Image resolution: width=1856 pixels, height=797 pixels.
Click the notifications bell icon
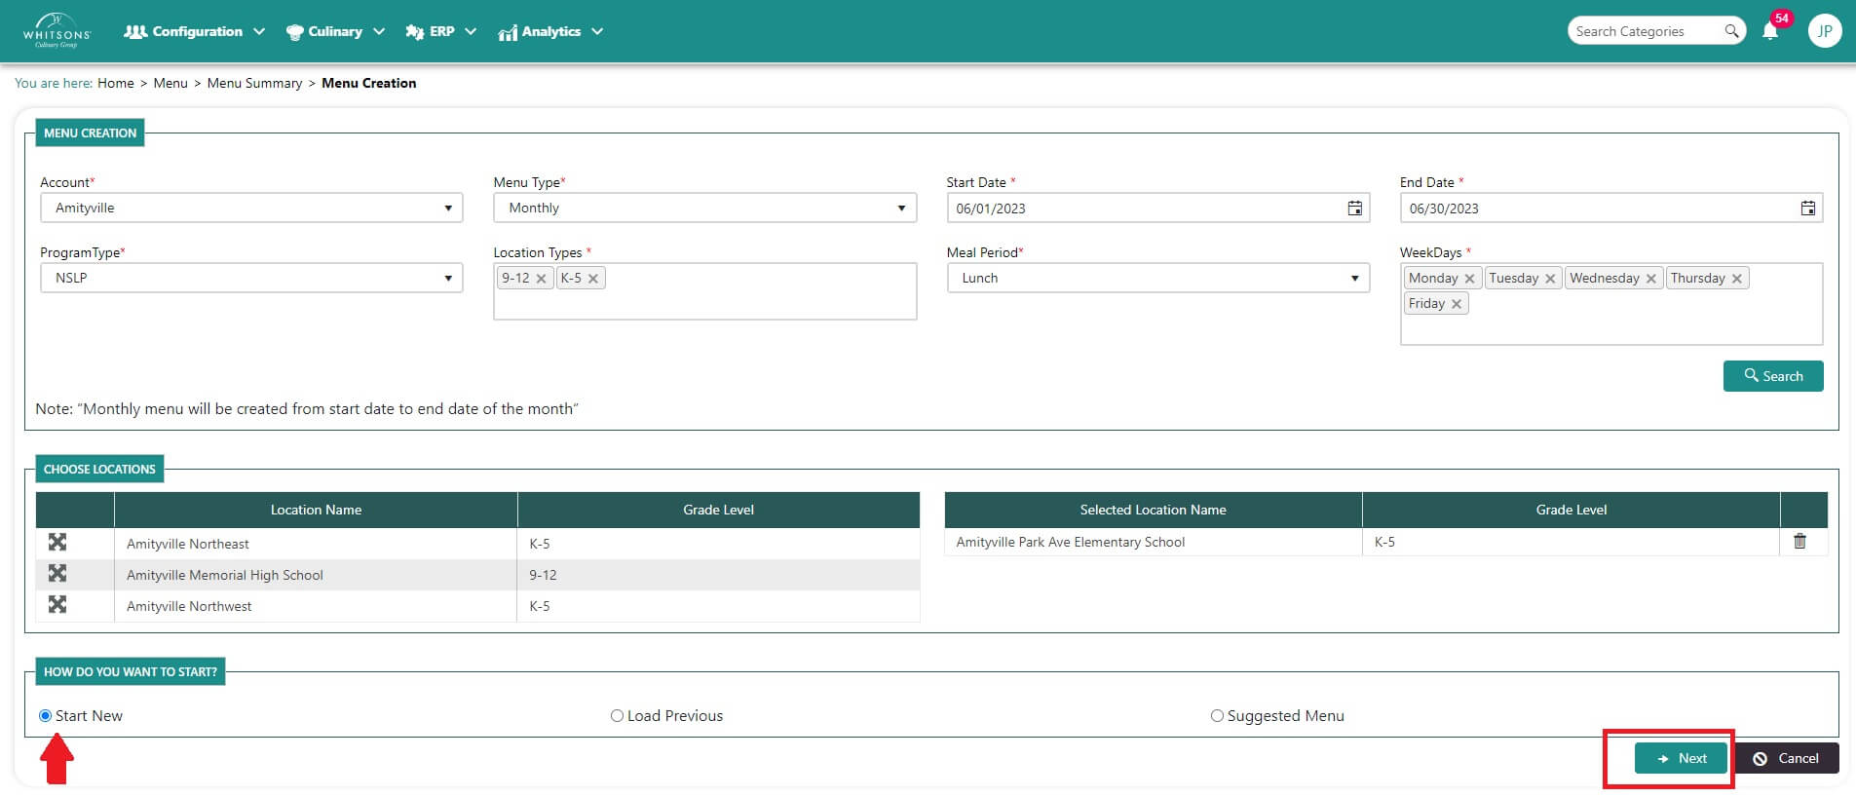coord(1769,31)
